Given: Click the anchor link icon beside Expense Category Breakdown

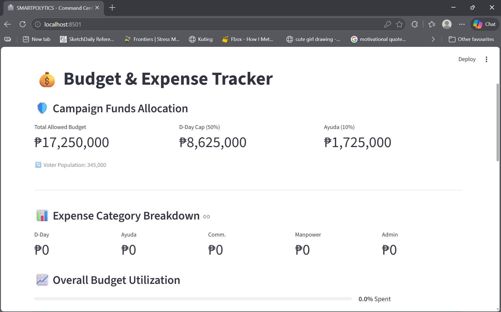Looking at the screenshot, I should pos(207,216).
